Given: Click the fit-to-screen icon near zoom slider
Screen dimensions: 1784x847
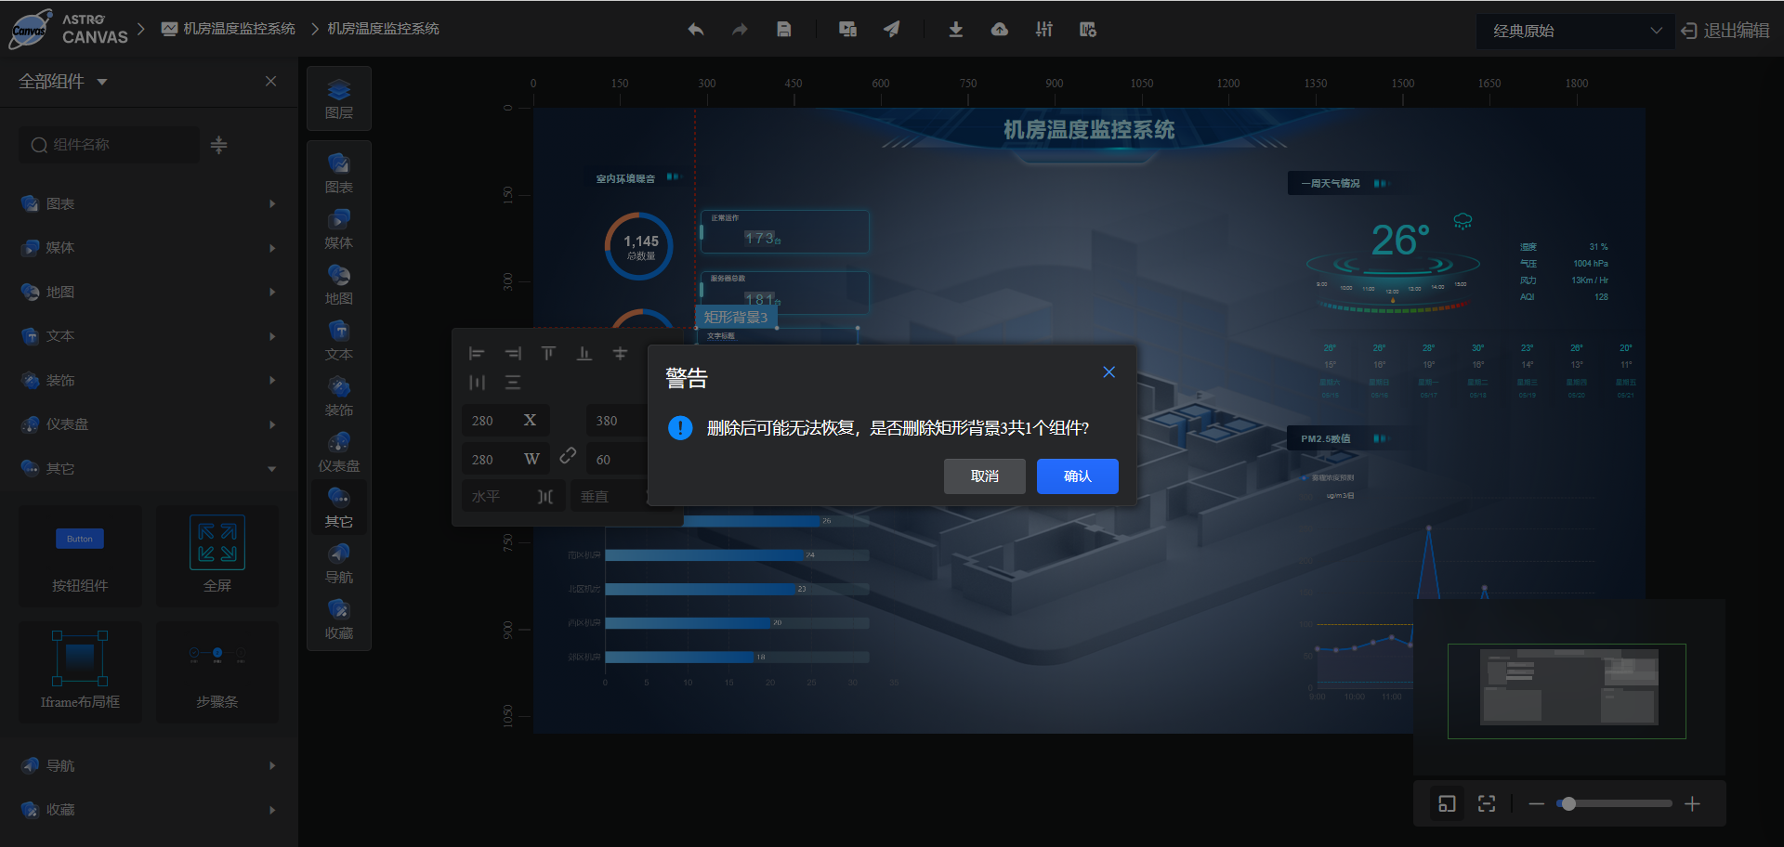Looking at the screenshot, I should 1487,803.
